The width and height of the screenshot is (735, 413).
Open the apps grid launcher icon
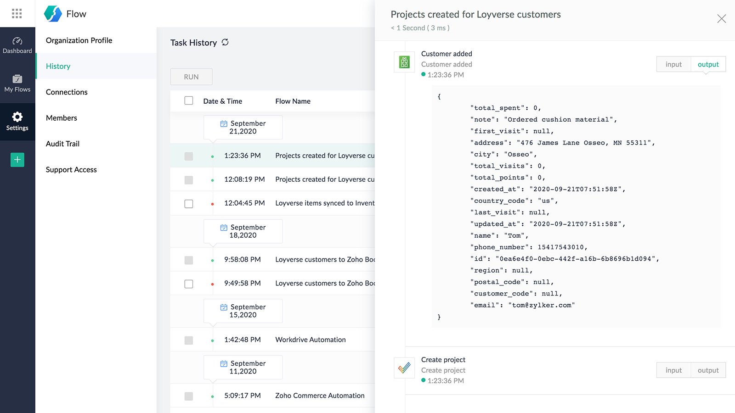(17, 14)
